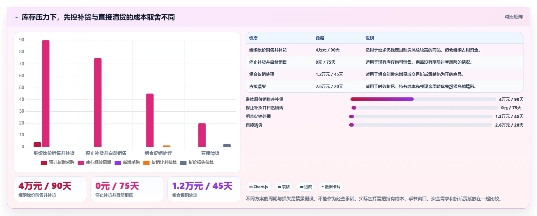The image size is (537, 216).
Task: Click the 数据 column header
Action: coord(320,38)
